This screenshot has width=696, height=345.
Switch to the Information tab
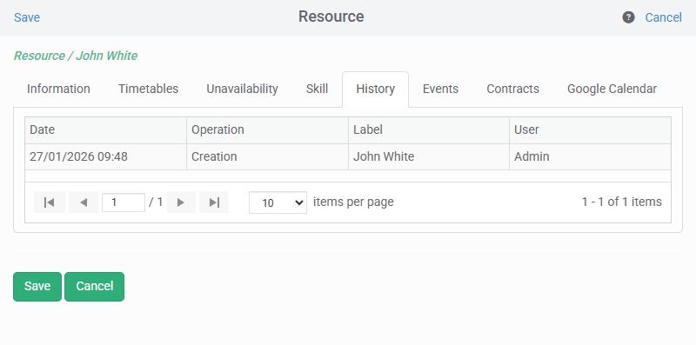pos(58,89)
